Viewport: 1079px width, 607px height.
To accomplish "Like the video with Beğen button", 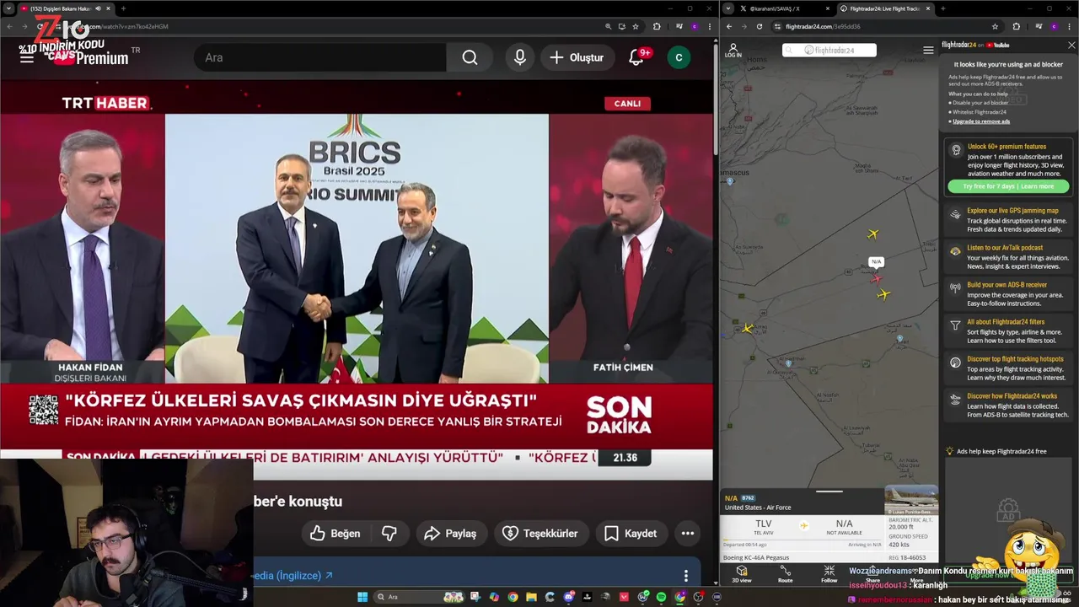I will click(x=335, y=533).
